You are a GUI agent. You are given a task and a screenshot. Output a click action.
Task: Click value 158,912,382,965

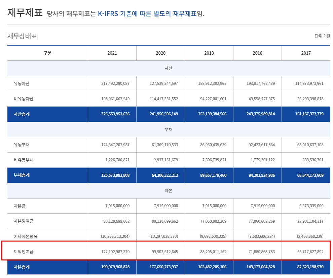pos(212,84)
